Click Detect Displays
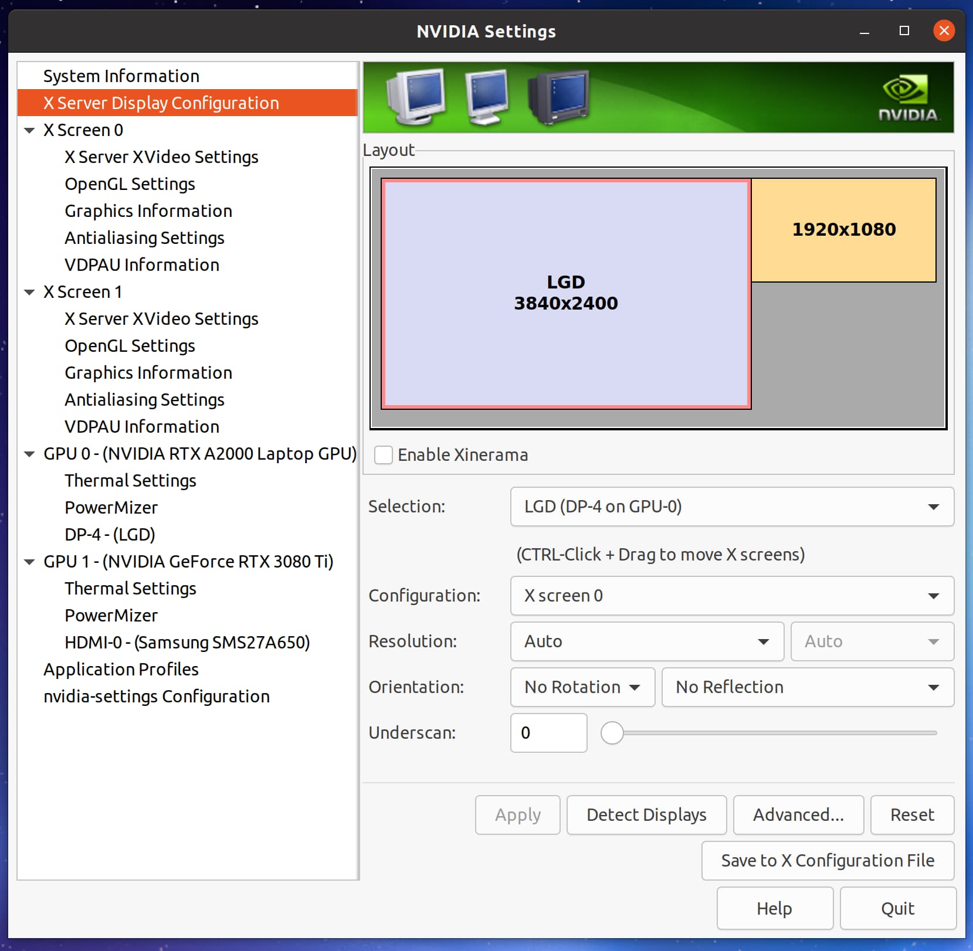The width and height of the screenshot is (973, 951). pos(646,814)
